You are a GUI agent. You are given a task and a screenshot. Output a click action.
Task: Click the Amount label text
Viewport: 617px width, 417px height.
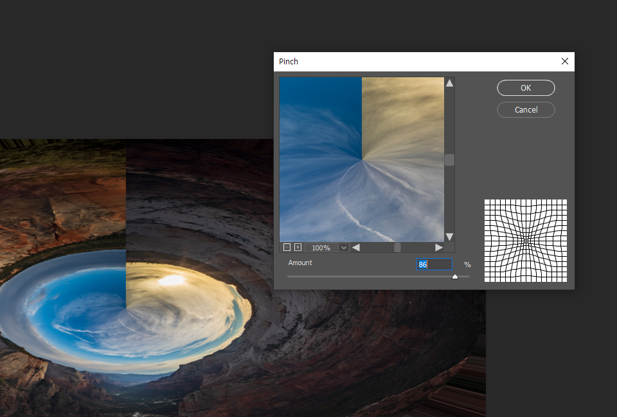(300, 263)
